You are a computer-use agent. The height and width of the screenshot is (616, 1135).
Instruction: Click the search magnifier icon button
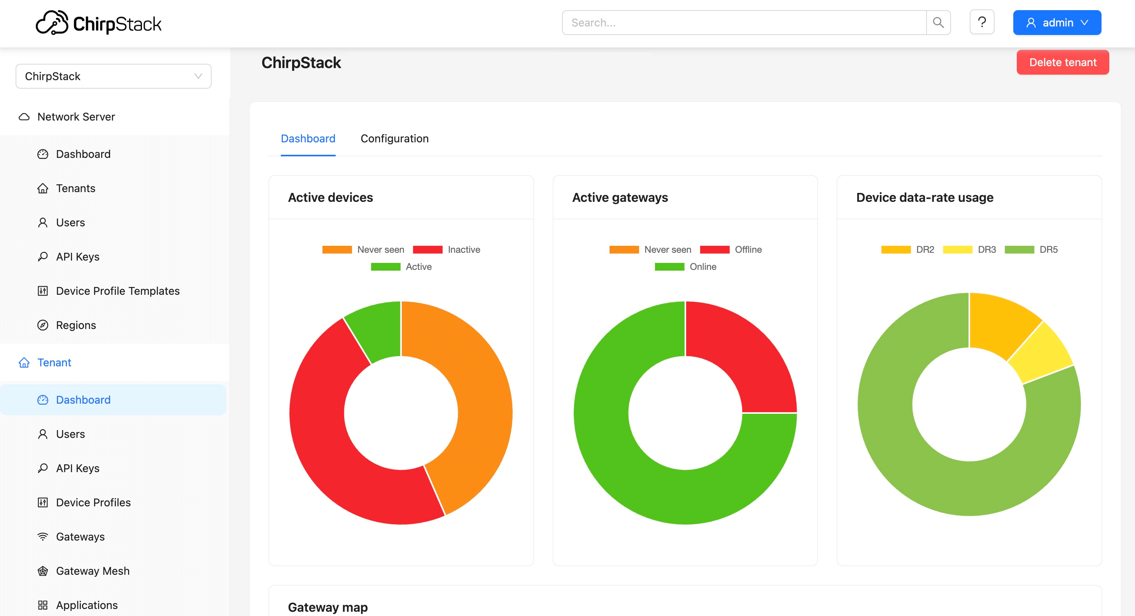[938, 23]
